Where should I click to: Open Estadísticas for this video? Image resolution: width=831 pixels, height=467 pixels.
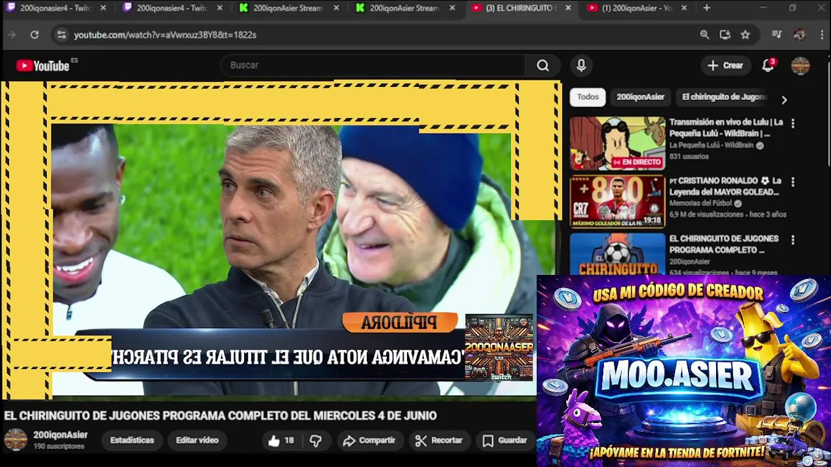pos(132,440)
